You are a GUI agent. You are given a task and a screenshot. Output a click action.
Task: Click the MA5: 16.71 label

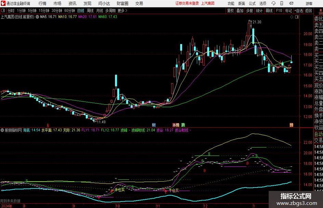pyautogui.click(x=48, y=17)
